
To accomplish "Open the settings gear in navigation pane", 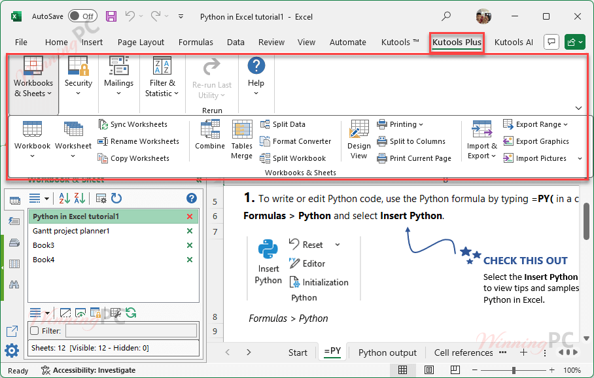I will [x=12, y=351].
